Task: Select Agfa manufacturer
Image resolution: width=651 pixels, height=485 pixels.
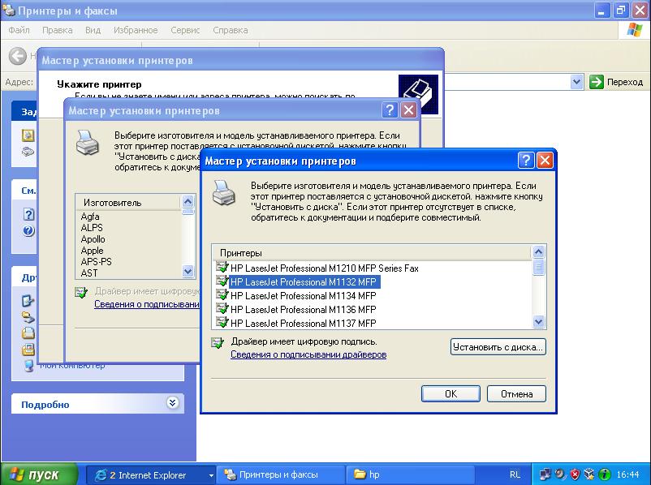Action: (90, 217)
